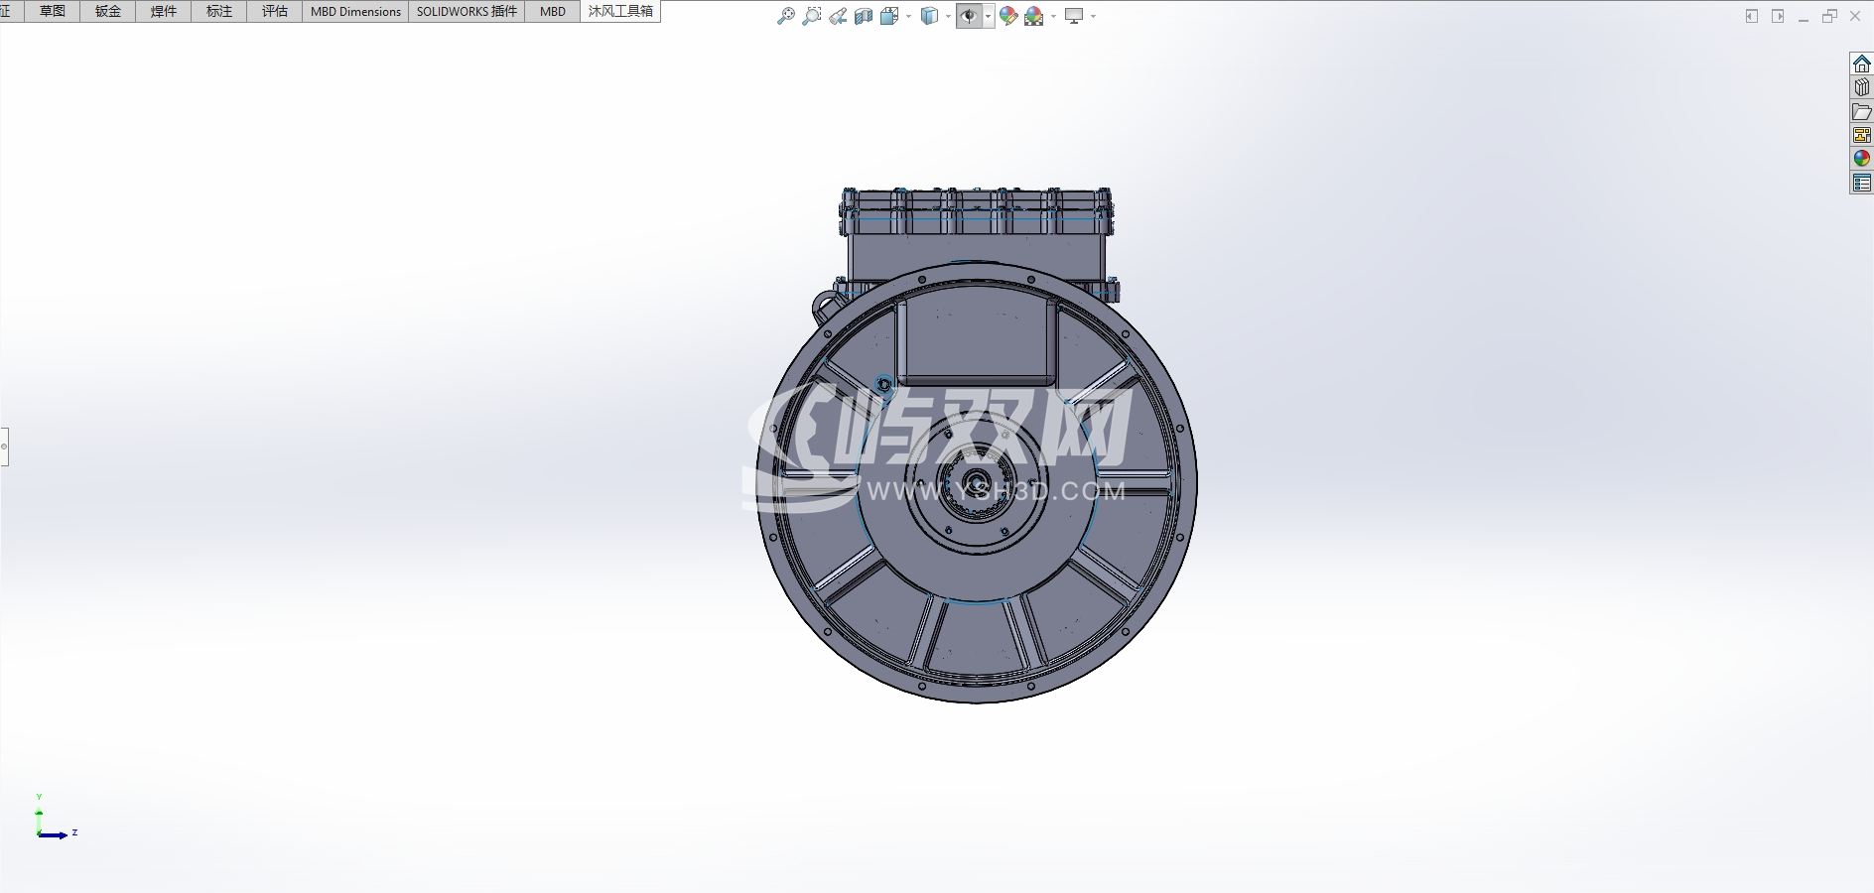The width and height of the screenshot is (1874, 893).
Task: Select Zoom to Area tool
Action: point(811,16)
